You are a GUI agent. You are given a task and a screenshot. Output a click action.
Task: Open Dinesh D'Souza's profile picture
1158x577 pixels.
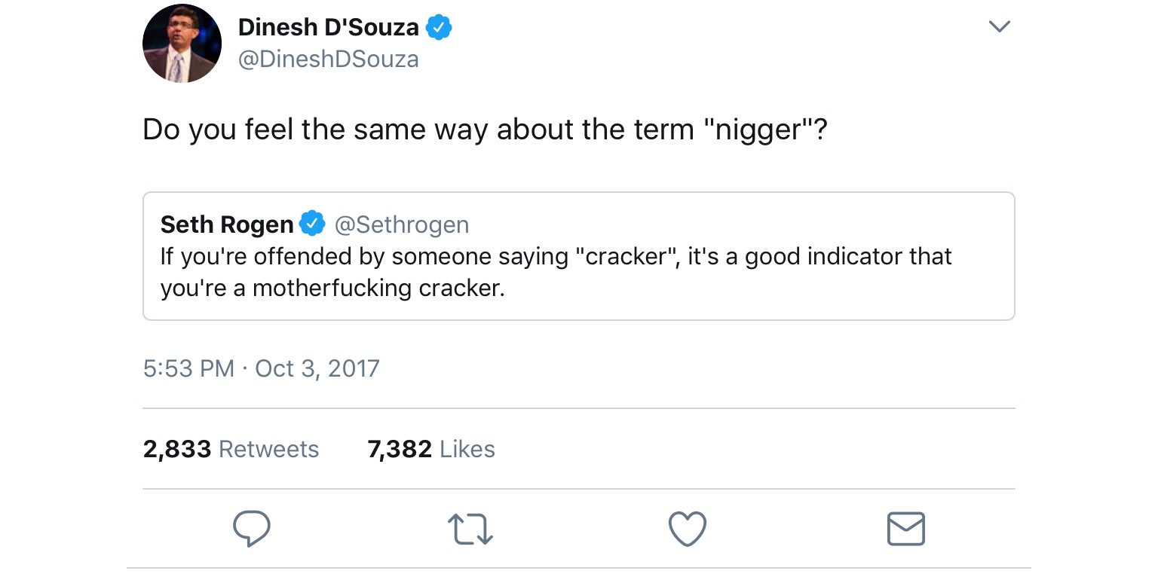(182, 44)
